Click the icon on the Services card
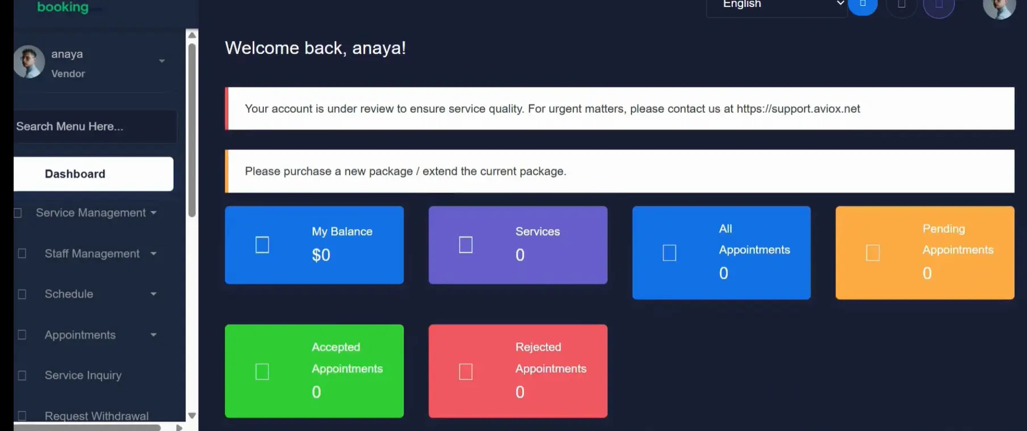This screenshot has height=431, width=1027. (x=466, y=245)
